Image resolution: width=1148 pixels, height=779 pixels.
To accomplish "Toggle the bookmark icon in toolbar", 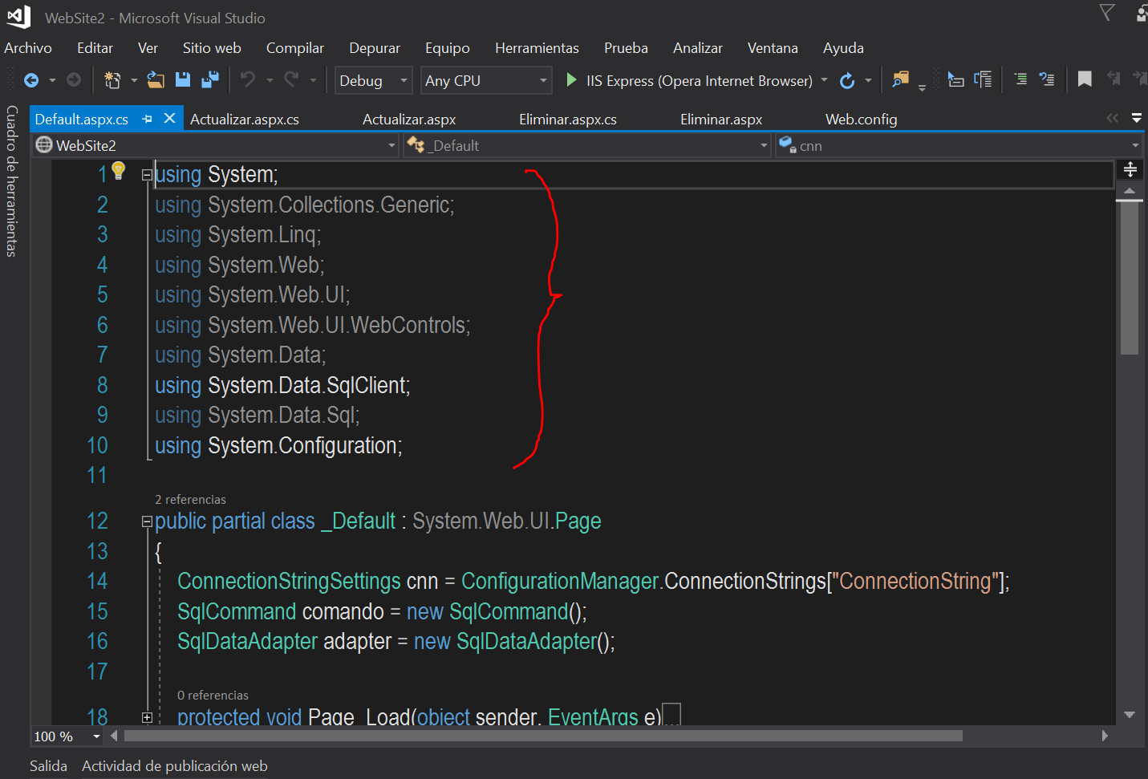I will pyautogui.click(x=1085, y=79).
